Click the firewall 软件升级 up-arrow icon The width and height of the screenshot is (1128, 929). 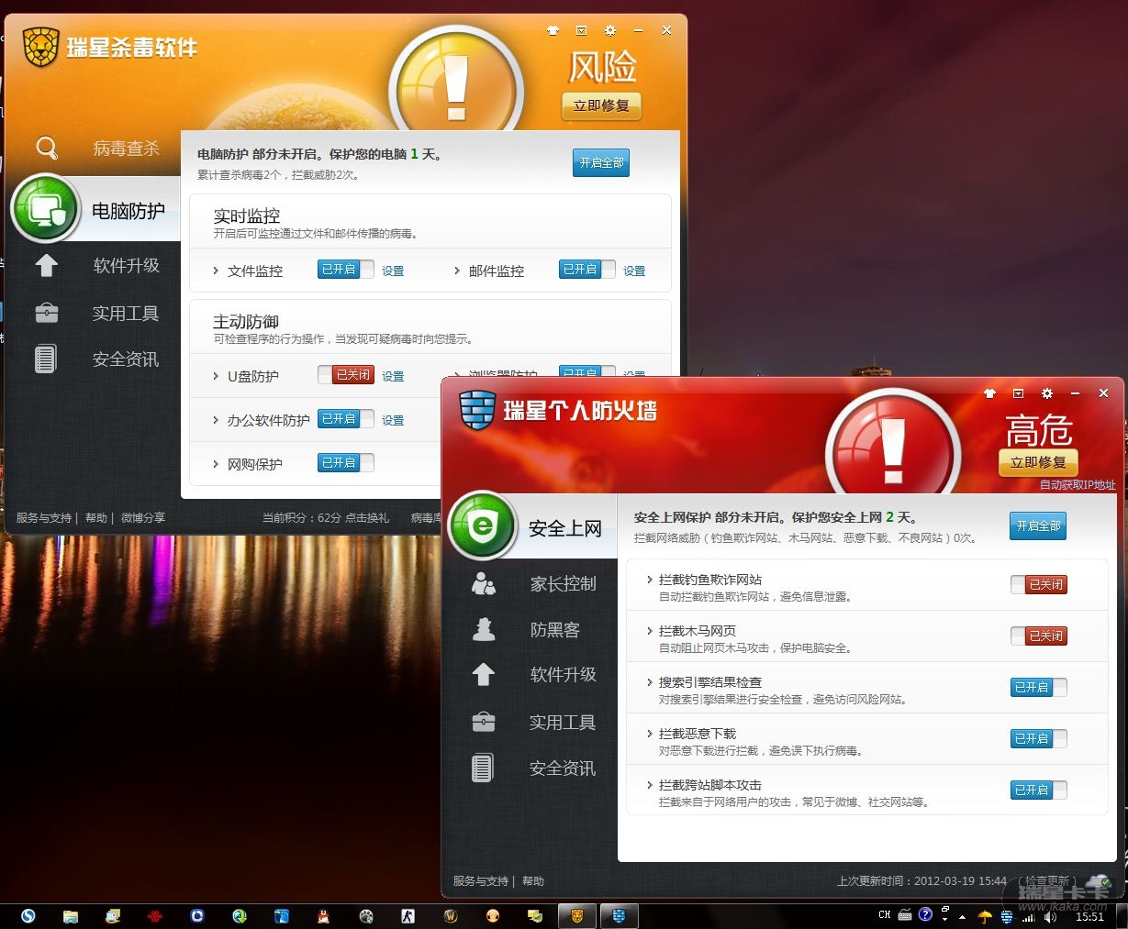click(x=484, y=674)
